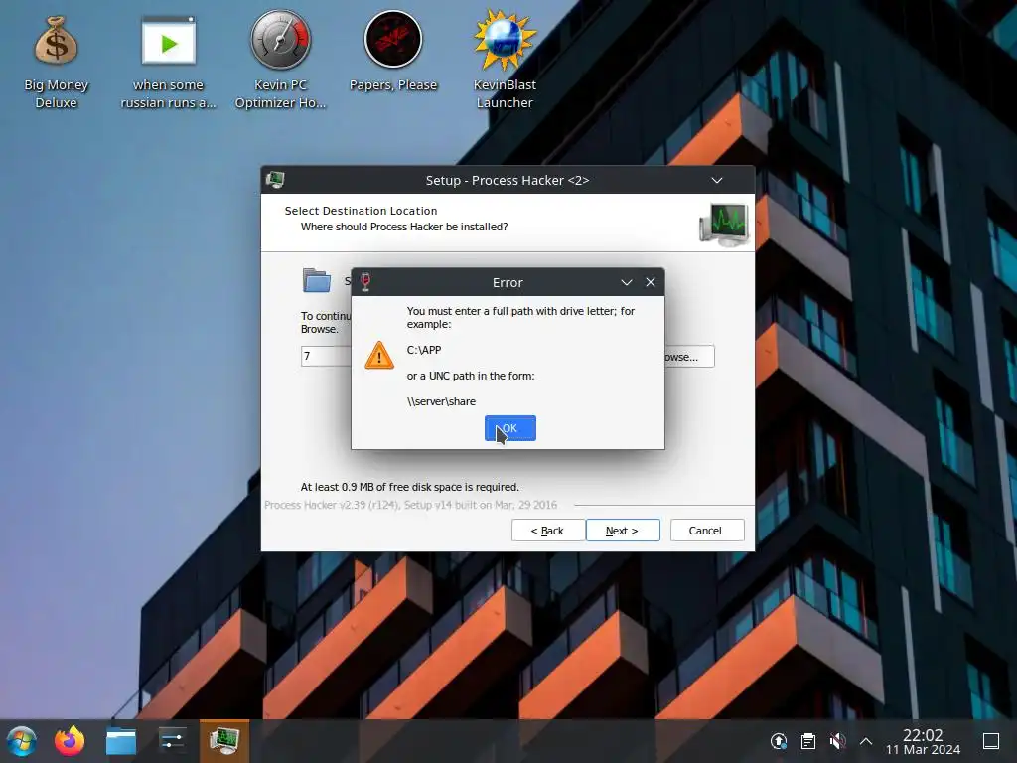This screenshot has width=1017, height=763.
Task: Click 'Where should Process Hacker be installed?' text
Action: point(404,227)
